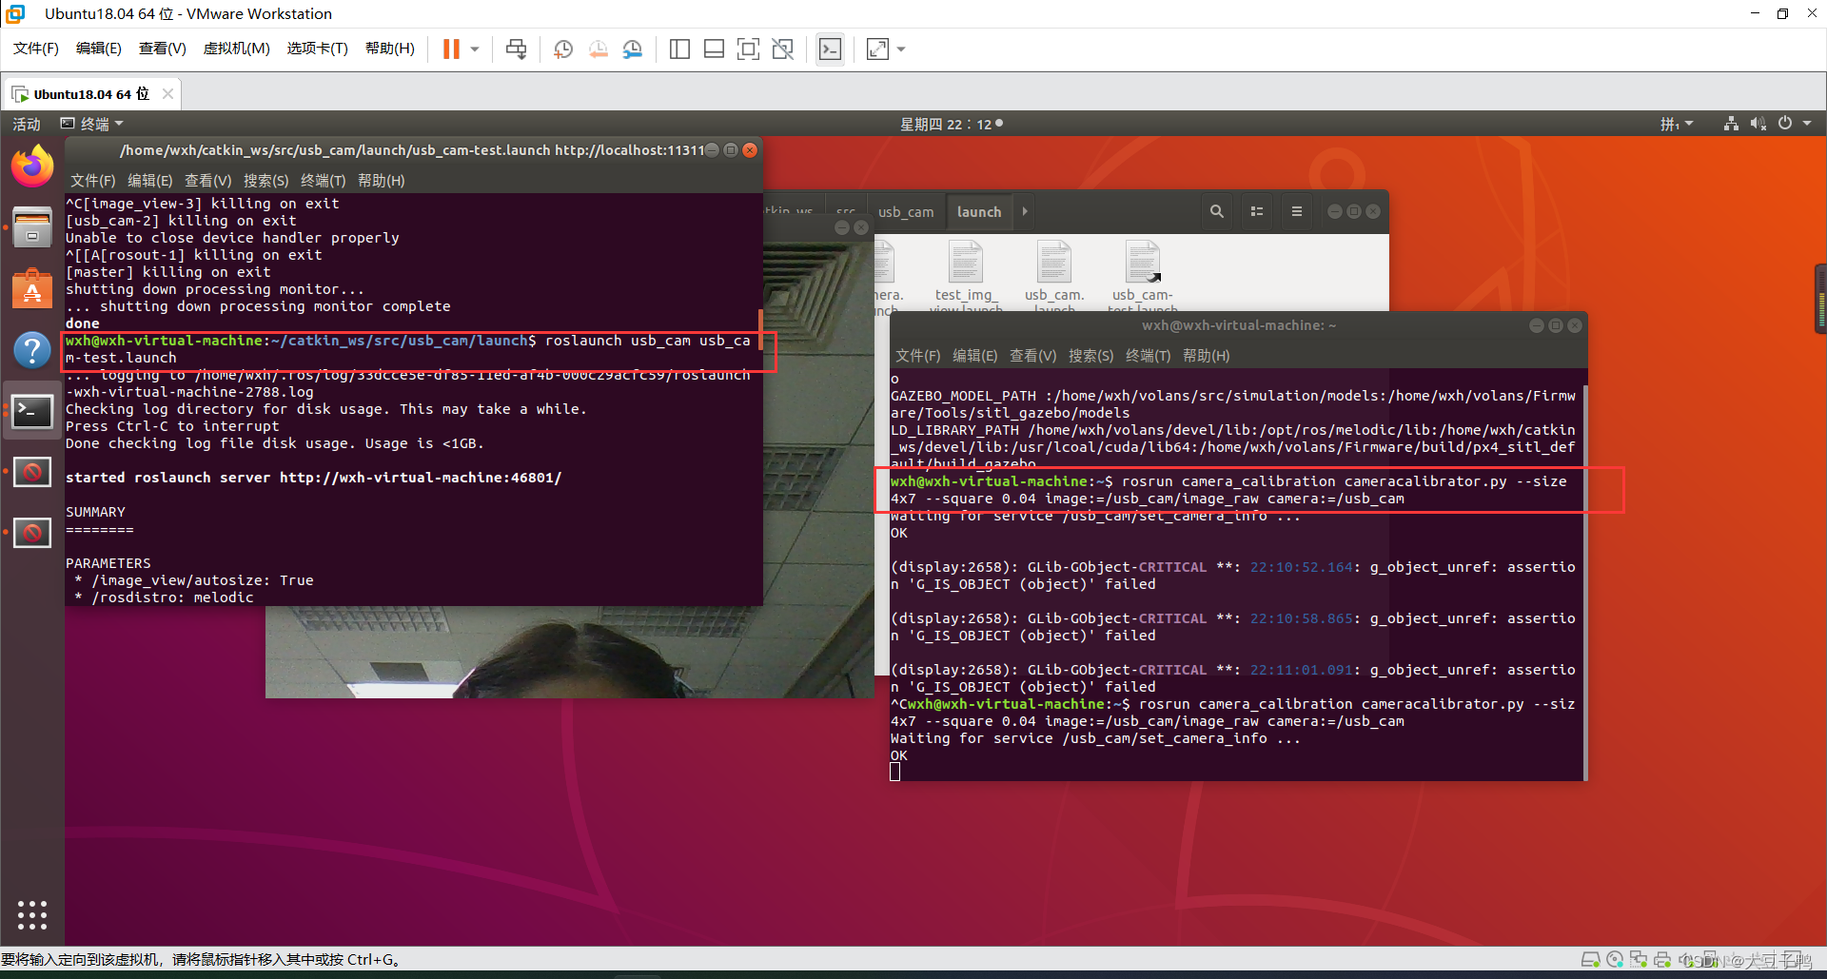Click usb_cam in file manager path bar
This screenshot has height=979, width=1827.
(x=906, y=212)
